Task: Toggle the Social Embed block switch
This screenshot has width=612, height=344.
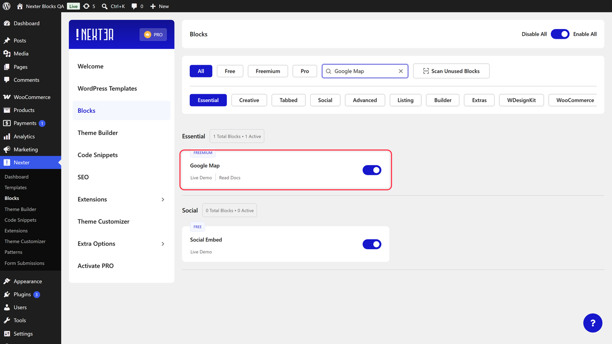Action: (x=372, y=244)
